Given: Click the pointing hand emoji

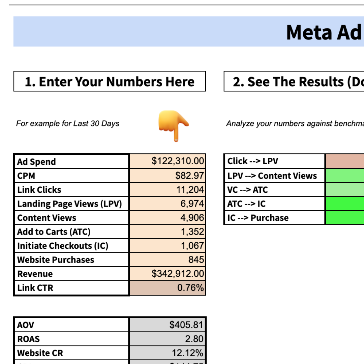Looking at the screenshot, I should click(174, 126).
